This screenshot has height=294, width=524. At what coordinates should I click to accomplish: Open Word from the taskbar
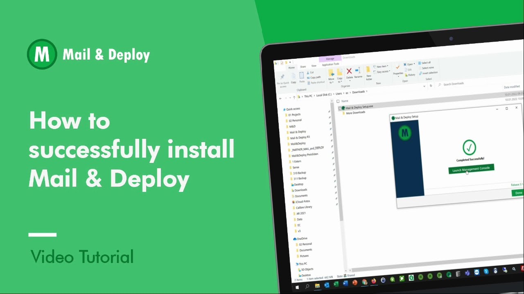point(345,283)
